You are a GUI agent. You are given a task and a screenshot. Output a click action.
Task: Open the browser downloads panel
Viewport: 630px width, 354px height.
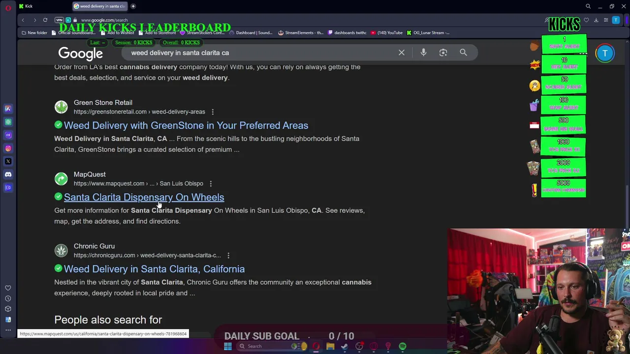[596, 20]
